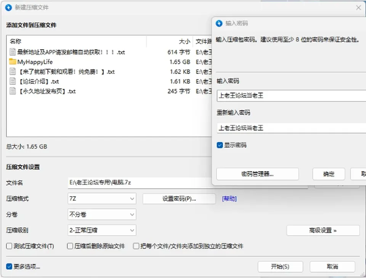Screen dimensions: 366x278
Task: Focus the 输入密码 password field
Action: pos(291,95)
